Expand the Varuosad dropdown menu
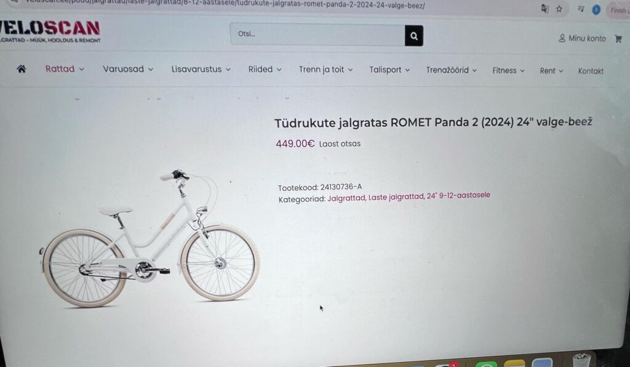Image resolution: width=630 pixels, height=367 pixels. pos(128,69)
